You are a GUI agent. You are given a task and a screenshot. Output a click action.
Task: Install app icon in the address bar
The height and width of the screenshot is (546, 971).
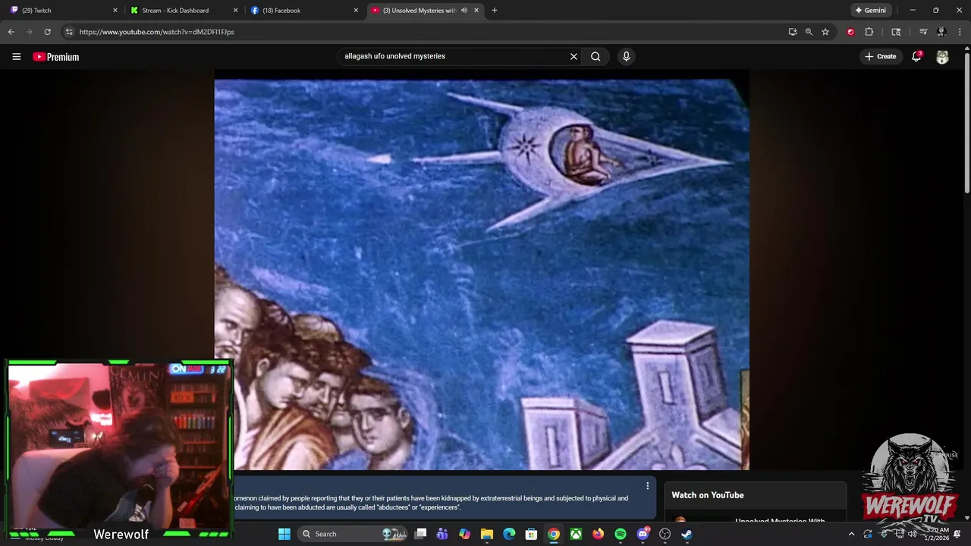click(x=793, y=32)
